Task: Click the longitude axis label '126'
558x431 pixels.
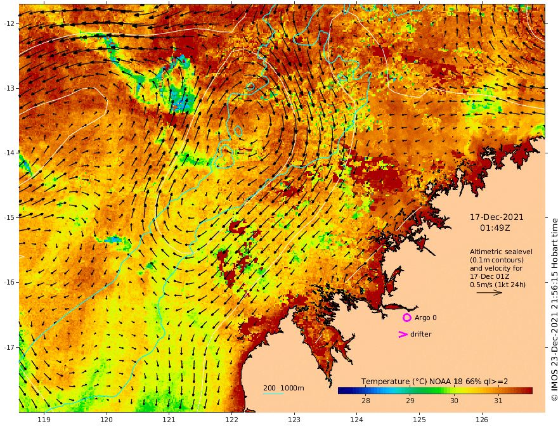Action: [x=482, y=420]
